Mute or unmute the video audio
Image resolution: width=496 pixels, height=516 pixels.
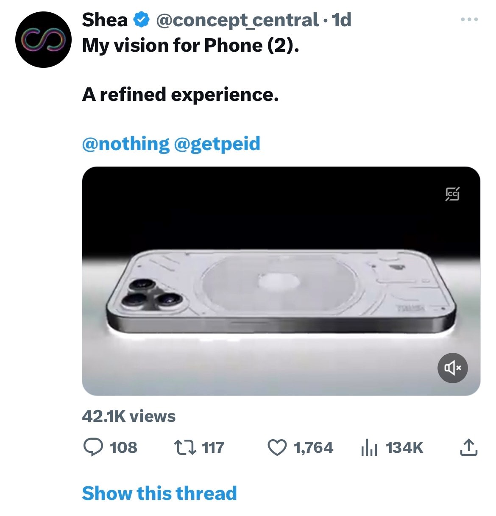(453, 368)
